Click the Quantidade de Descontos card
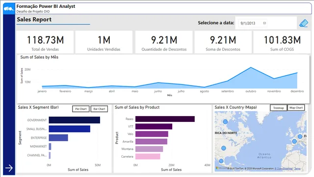This screenshot has height=177, width=314. click(164, 42)
